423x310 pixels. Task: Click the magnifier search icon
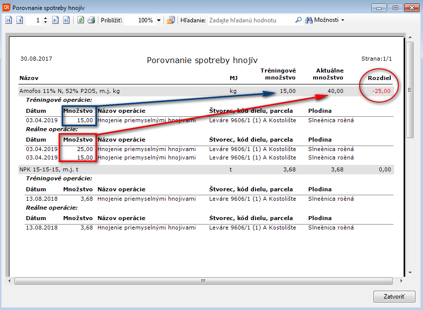tap(298, 20)
